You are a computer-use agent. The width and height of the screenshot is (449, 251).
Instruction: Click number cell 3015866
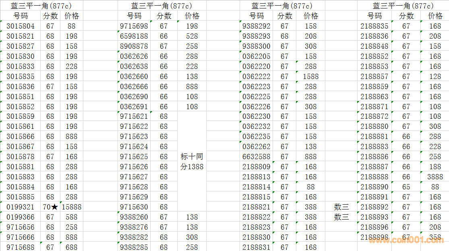(x=21, y=137)
